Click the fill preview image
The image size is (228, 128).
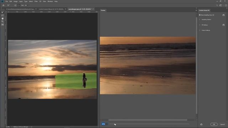[x=147, y=65]
